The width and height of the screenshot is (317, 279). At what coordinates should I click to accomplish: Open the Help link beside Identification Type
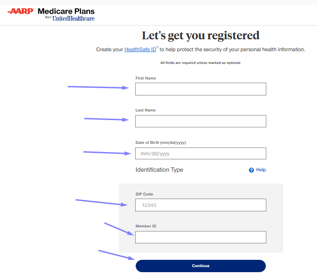[261, 170]
